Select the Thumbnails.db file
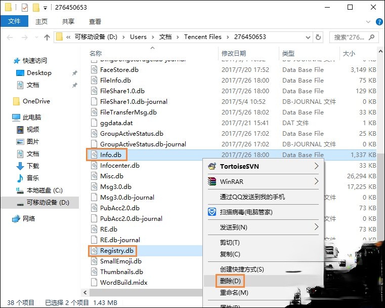The image size is (385, 308). click(121, 272)
